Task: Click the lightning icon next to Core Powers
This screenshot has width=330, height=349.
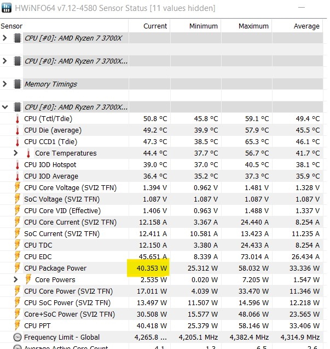Action: click(x=28, y=279)
